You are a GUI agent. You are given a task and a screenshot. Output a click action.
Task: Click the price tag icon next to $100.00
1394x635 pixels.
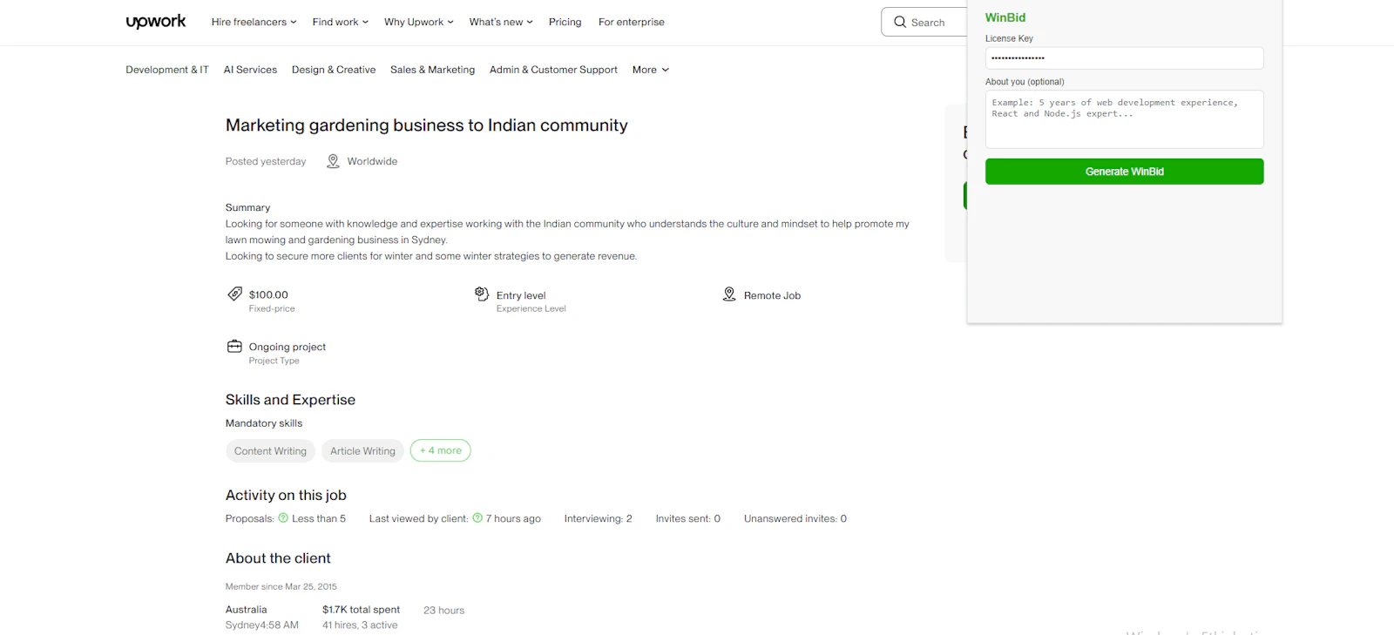pos(235,294)
